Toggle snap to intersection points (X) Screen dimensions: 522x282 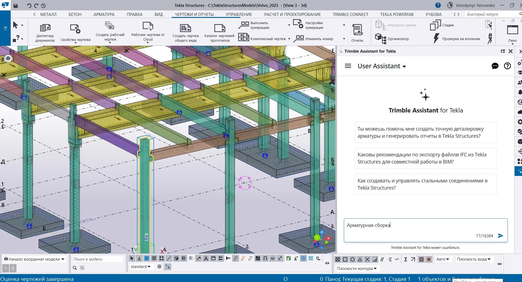pos(367,259)
